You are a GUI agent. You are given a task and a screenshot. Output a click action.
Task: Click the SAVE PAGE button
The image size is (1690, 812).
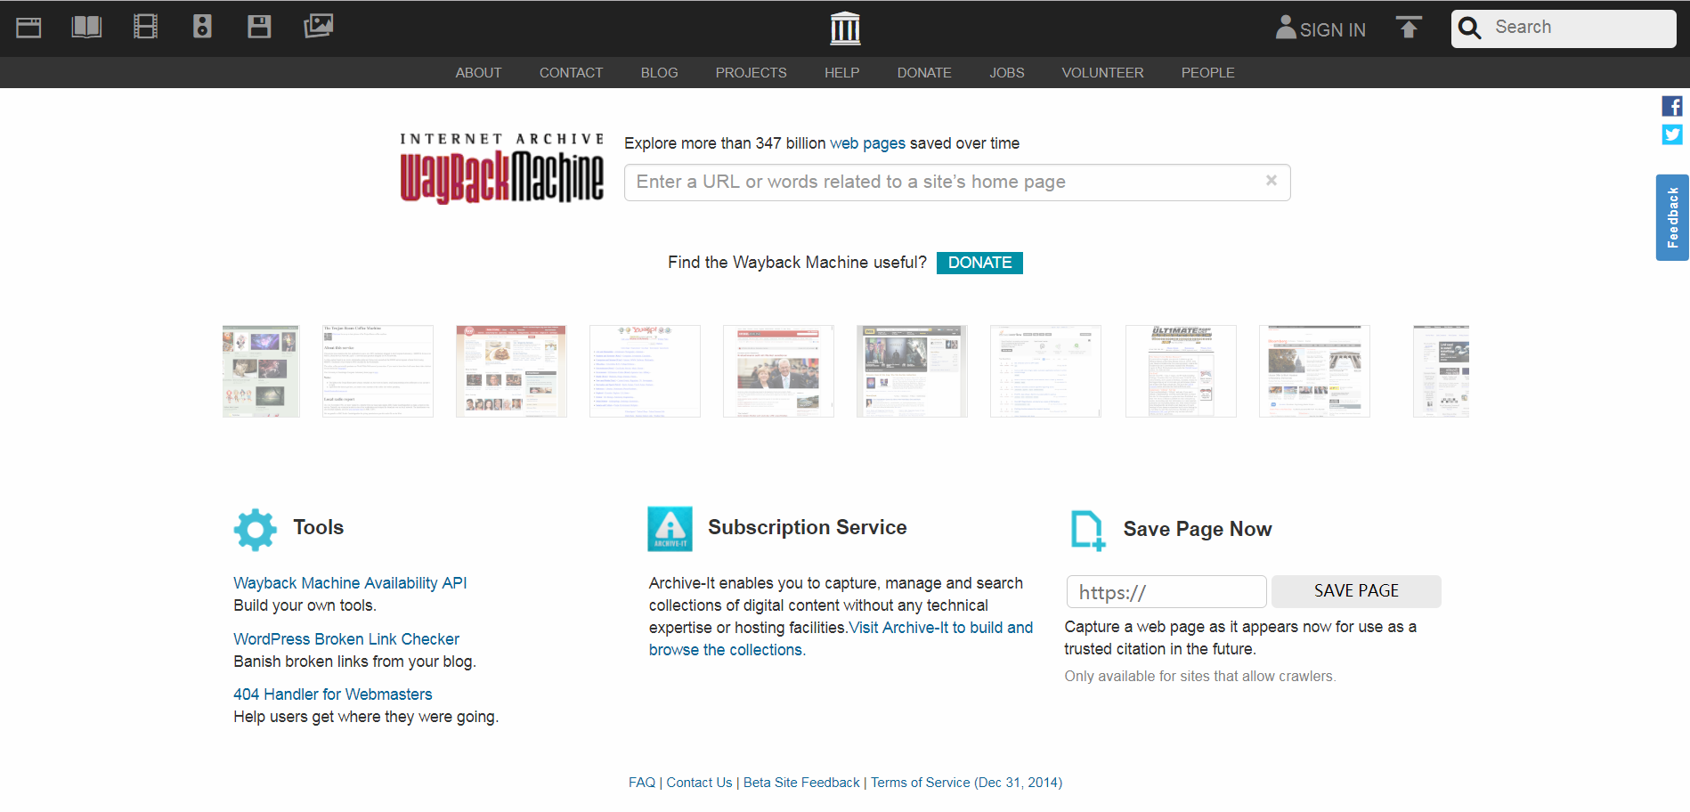click(x=1356, y=591)
